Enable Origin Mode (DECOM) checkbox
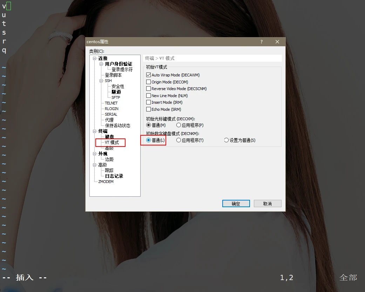The image size is (365, 292). coord(148,82)
